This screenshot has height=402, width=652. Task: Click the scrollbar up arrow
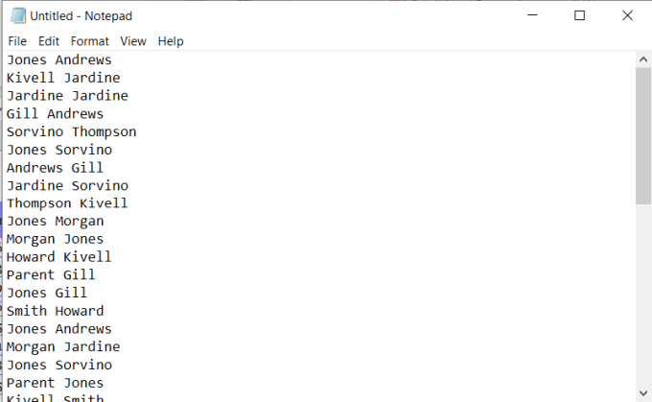(643, 59)
